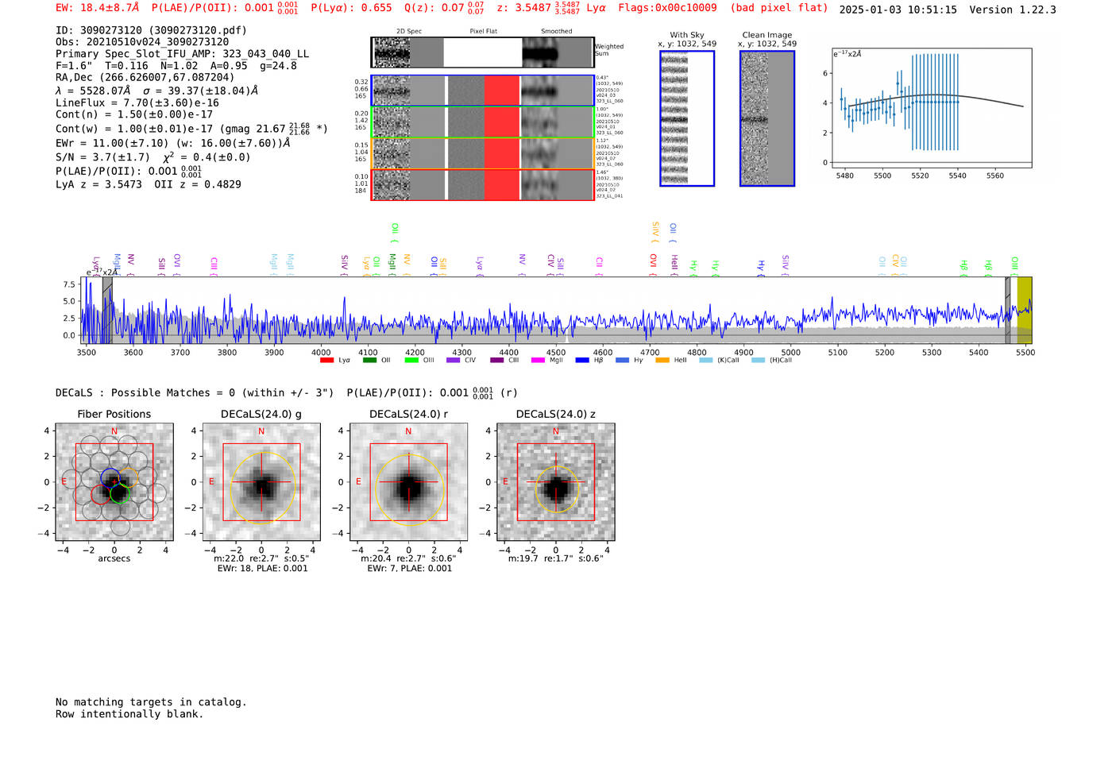Click the gray hatched band near 3550
Viewport: 1112px width, 757px height.
pos(107,310)
